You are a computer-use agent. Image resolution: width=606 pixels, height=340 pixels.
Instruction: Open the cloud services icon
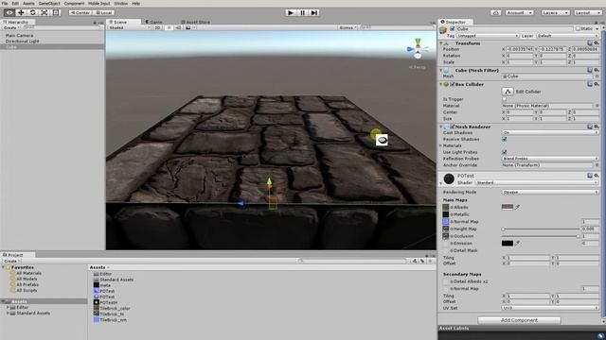[495, 12]
